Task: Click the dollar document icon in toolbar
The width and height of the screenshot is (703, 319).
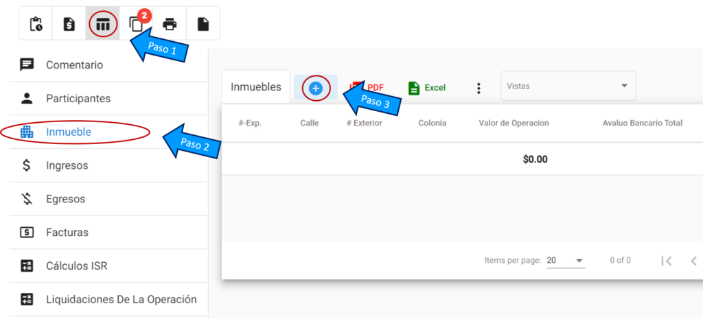Action: [x=69, y=24]
